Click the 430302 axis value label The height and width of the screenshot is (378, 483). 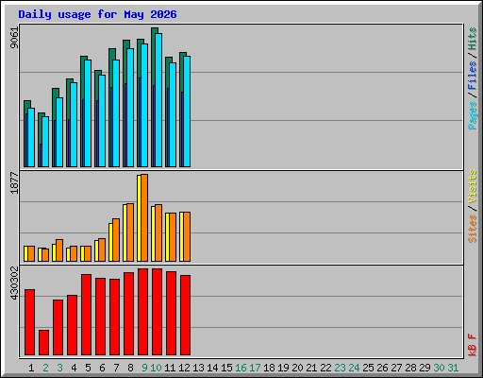tap(14, 283)
